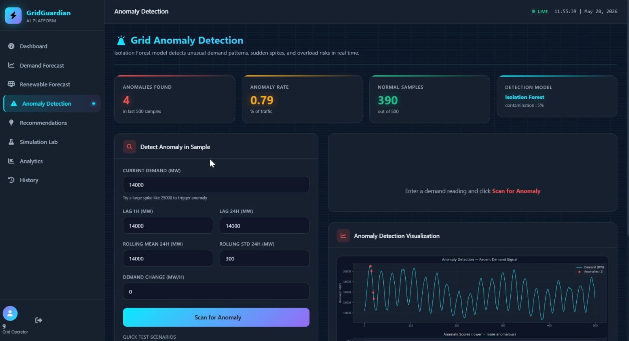This screenshot has width=629, height=341.
Task: Click the '% of traffic' text
Action: click(x=261, y=112)
